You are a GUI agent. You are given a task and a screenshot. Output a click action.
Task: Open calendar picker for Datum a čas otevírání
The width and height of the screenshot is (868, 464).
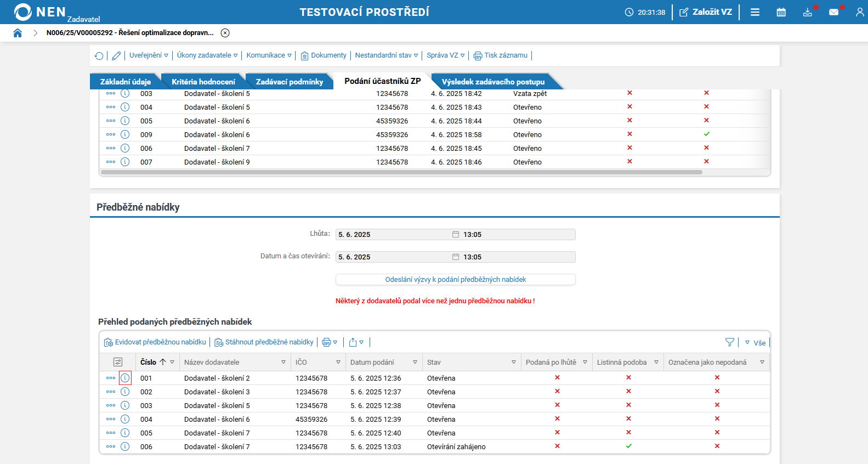[456, 257]
